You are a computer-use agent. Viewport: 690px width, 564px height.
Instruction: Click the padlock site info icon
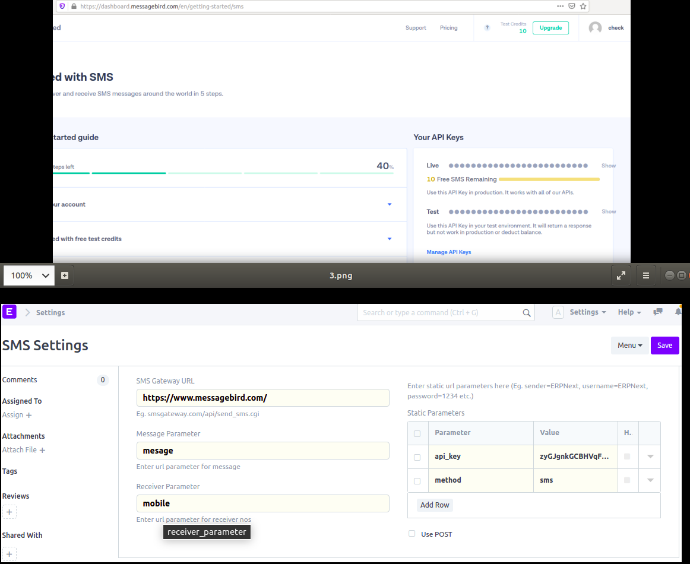tap(74, 6)
